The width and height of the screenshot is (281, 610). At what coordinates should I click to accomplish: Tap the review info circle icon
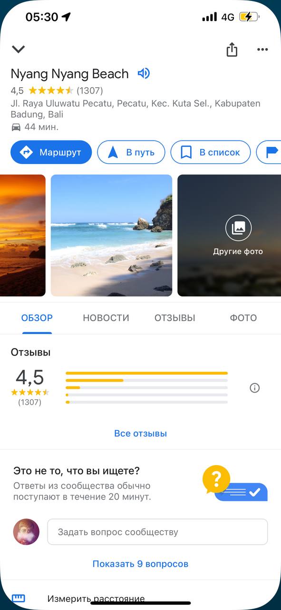click(x=255, y=388)
